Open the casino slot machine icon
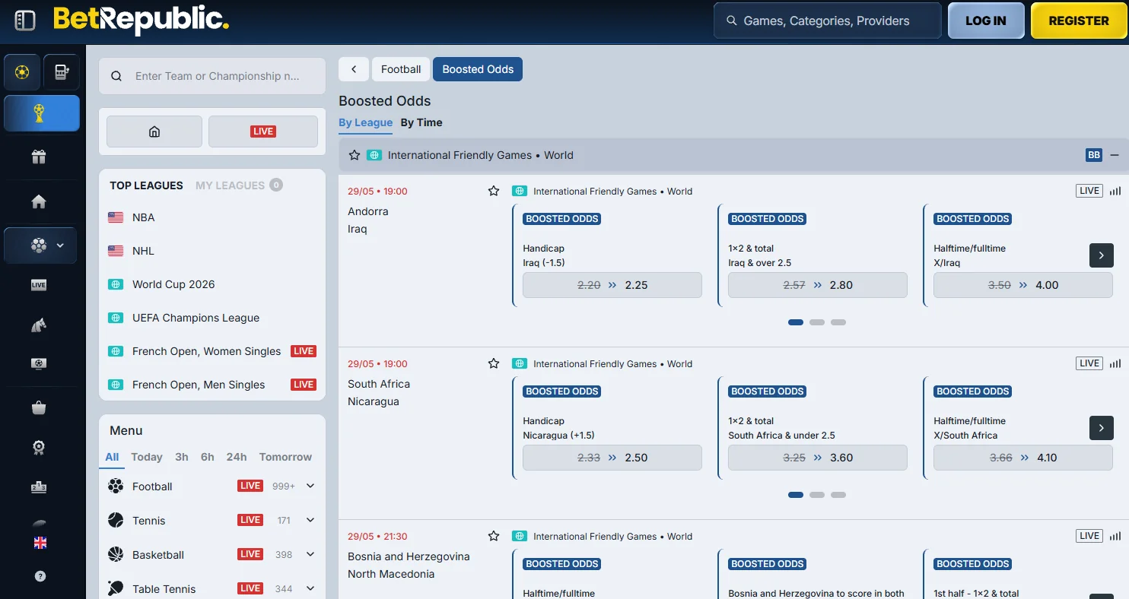1129x599 pixels. (x=62, y=73)
